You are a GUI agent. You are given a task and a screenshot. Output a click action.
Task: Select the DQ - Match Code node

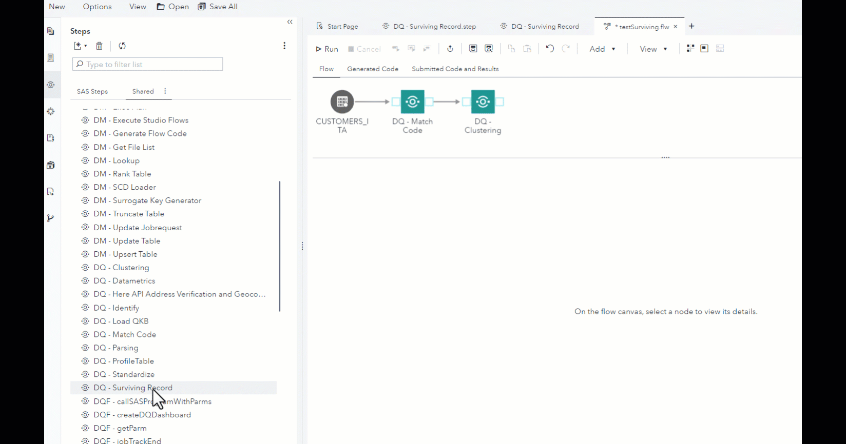pos(413,102)
